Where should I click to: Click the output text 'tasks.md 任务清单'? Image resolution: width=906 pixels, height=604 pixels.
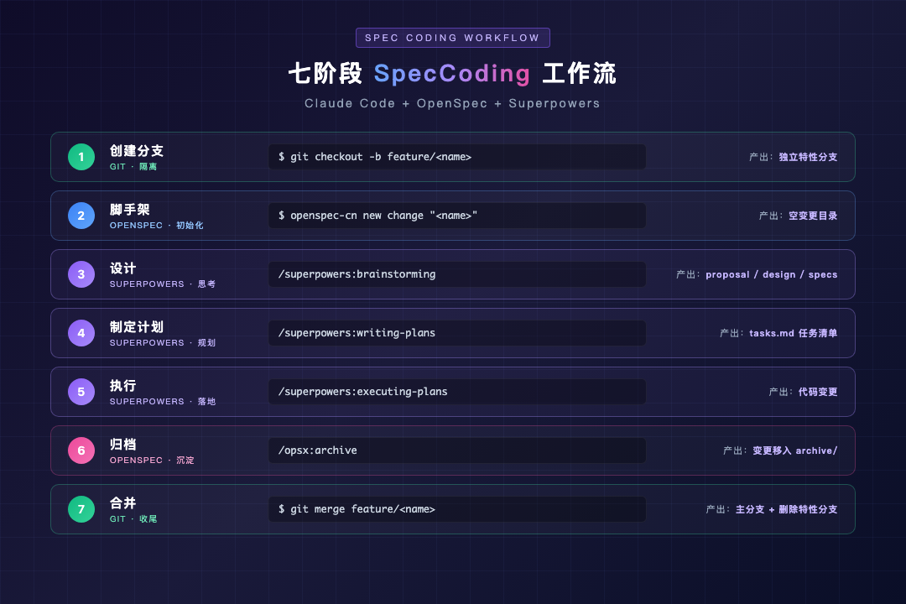[x=794, y=333]
